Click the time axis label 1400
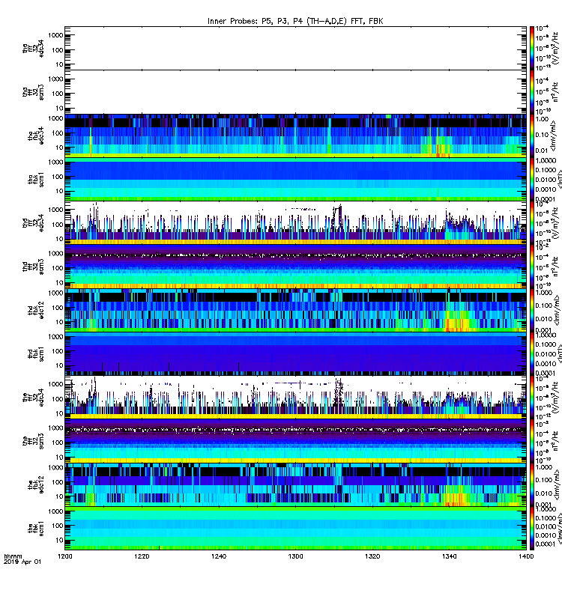Image resolution: width=562 pixels, height=599 pixels. point(526,556)
